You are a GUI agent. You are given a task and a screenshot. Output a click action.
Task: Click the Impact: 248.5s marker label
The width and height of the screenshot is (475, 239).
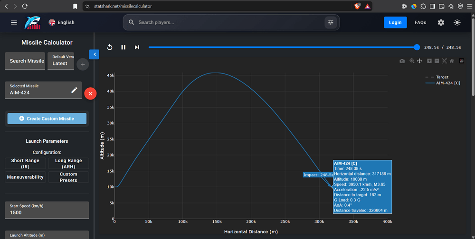pos(318,175)
